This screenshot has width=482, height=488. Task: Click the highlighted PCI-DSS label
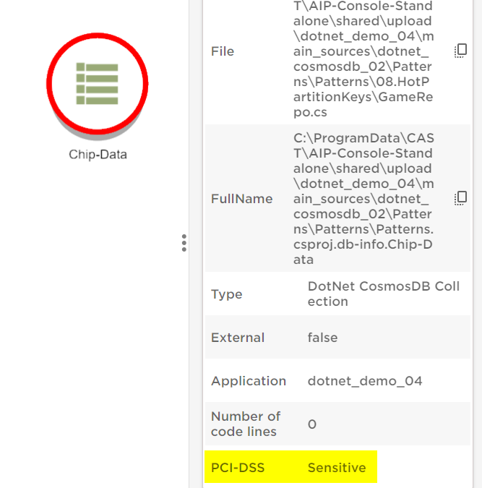click(237, 468)
